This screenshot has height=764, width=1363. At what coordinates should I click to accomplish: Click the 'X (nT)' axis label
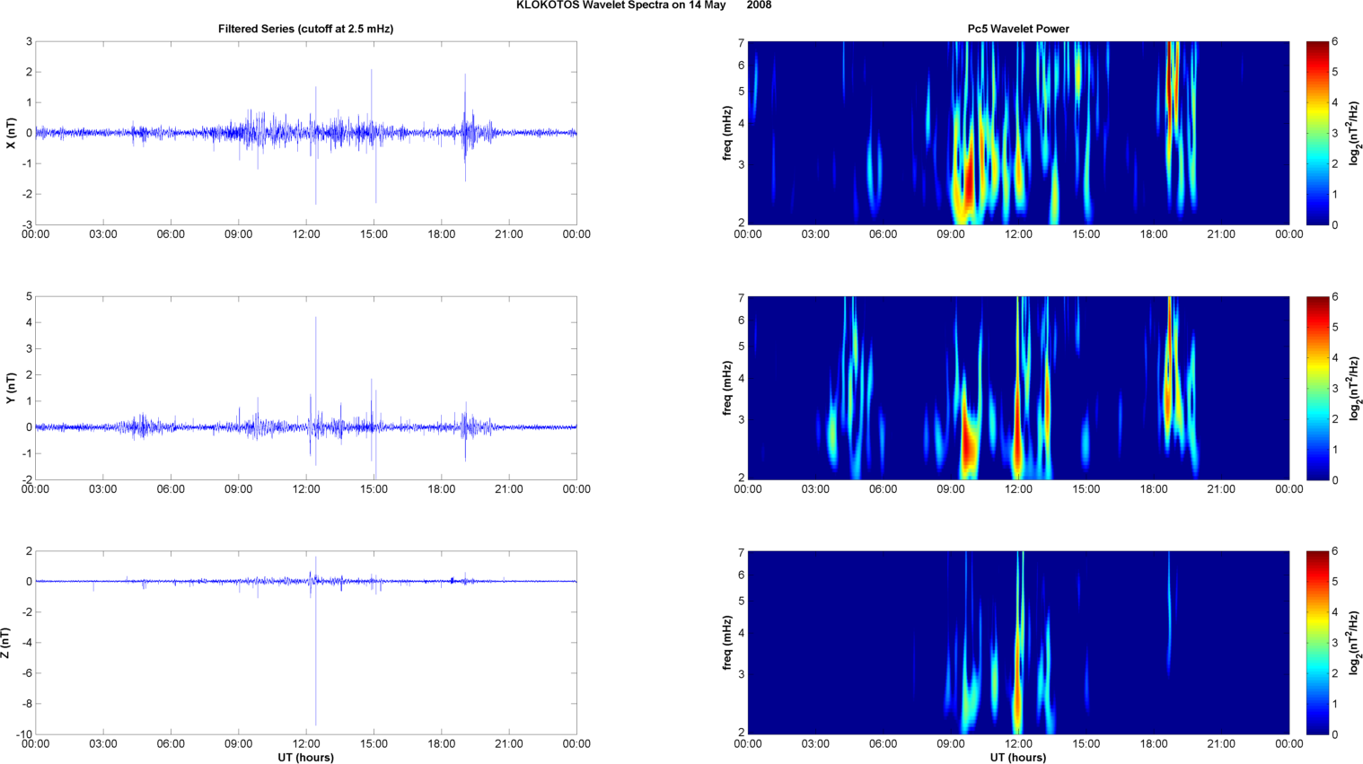pos(11,133)
